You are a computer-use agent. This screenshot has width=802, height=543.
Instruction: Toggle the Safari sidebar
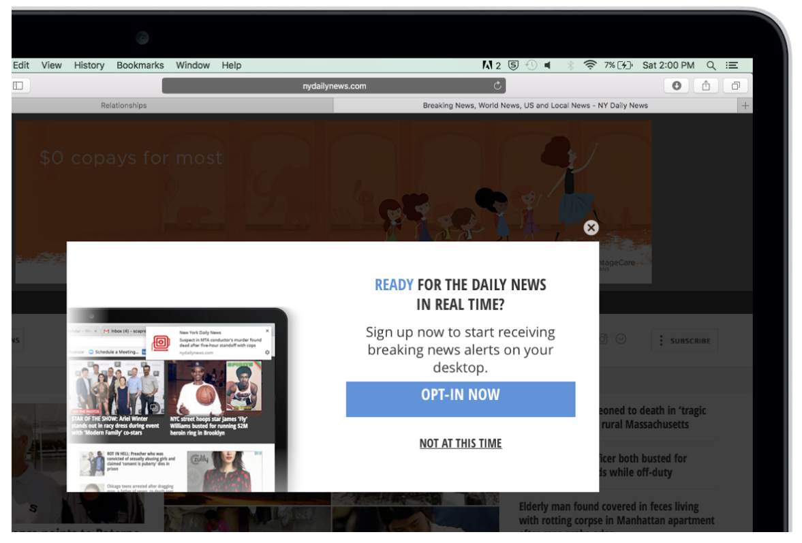pyautogui.click(x=18, y=86)
